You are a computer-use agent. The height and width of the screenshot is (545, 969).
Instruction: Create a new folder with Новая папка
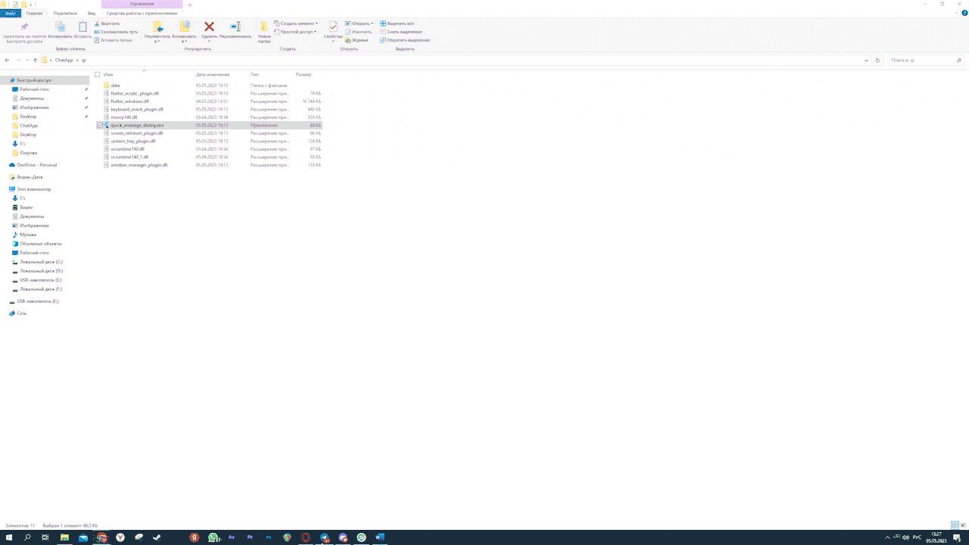(264, 32)
